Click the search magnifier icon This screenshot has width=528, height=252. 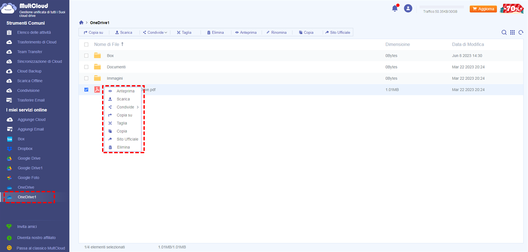click(504, 32)
